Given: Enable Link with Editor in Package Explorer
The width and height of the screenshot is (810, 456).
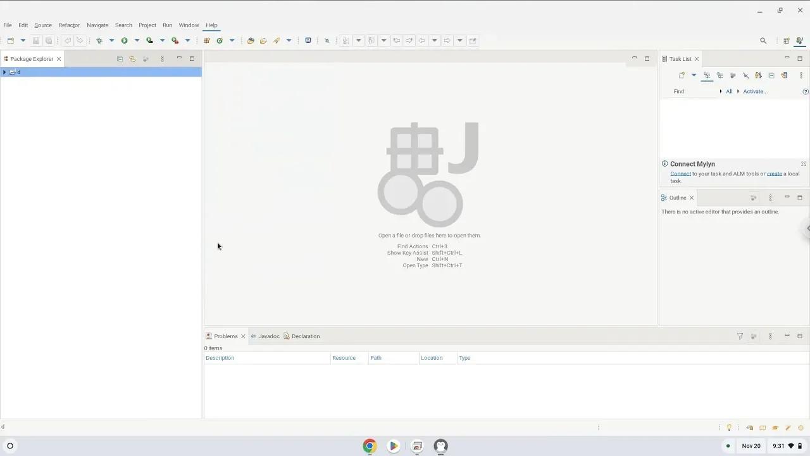Looking at the screenshot, I should [133, 58].
